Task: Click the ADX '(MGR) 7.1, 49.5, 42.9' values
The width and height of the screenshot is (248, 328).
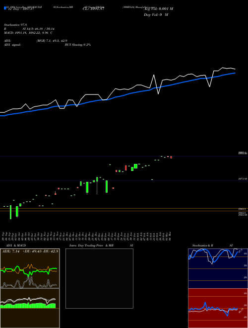Action: [52, 41]
